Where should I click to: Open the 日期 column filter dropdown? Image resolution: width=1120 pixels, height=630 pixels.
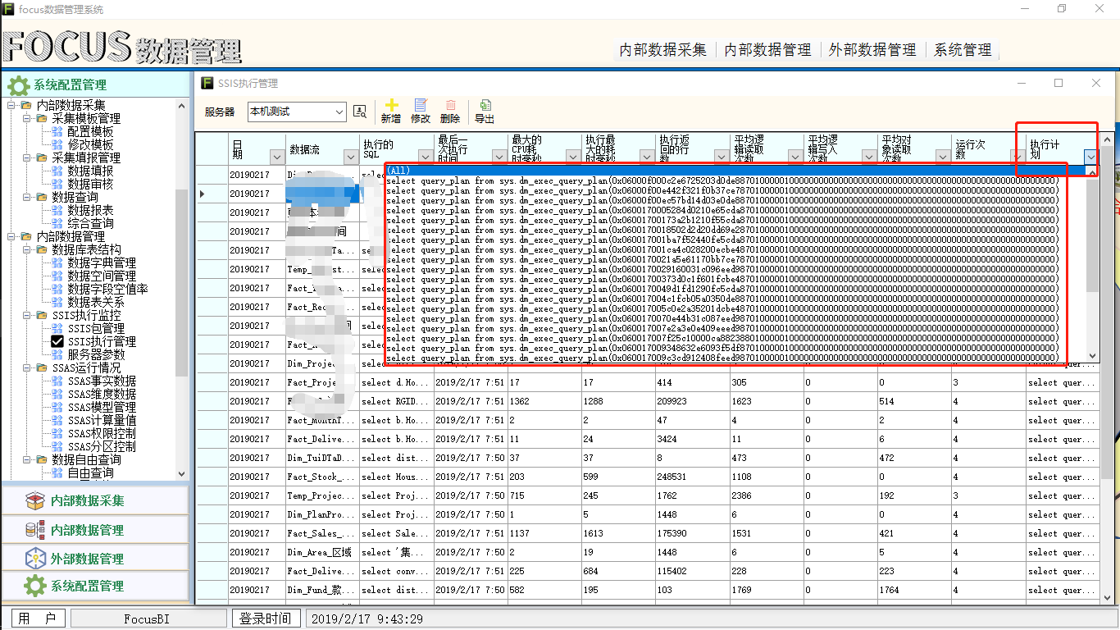click(276, 156)
